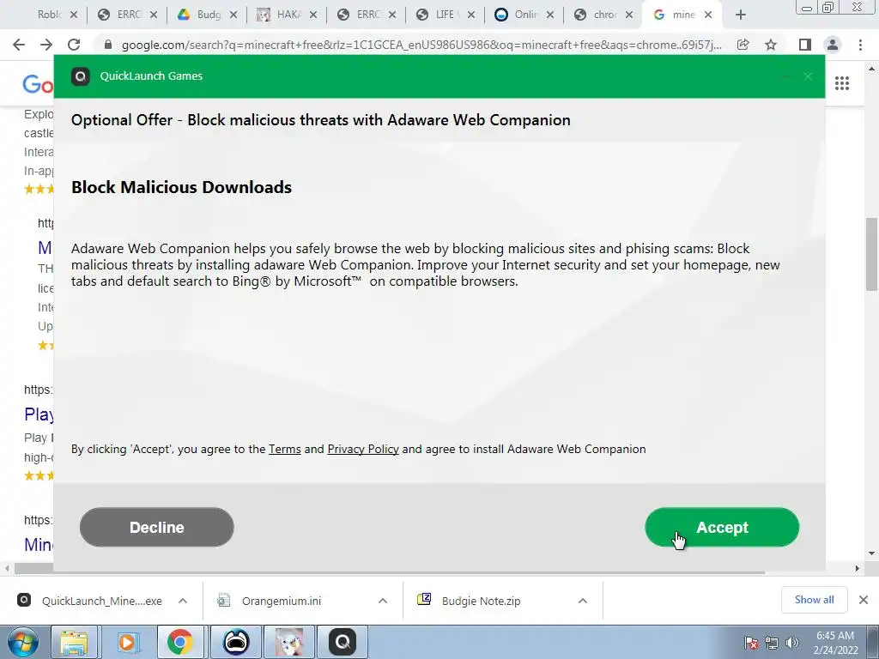Screen dimensions: 879x659
Task: Click the site lock icon
Action: pyautogui.click(x=108, y=45)
